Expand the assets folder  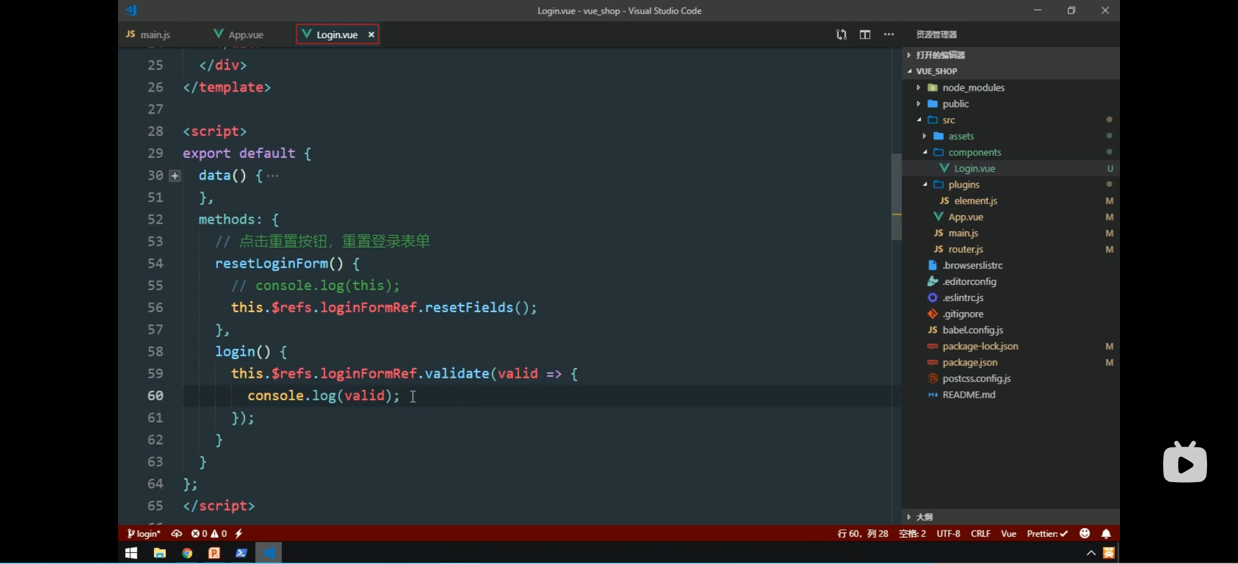click(x=1010, y=136)
